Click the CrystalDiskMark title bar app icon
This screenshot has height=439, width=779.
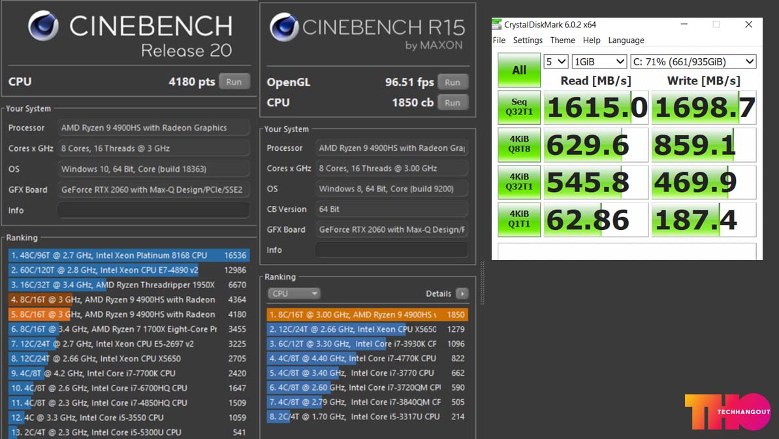(x=497, y=24)
